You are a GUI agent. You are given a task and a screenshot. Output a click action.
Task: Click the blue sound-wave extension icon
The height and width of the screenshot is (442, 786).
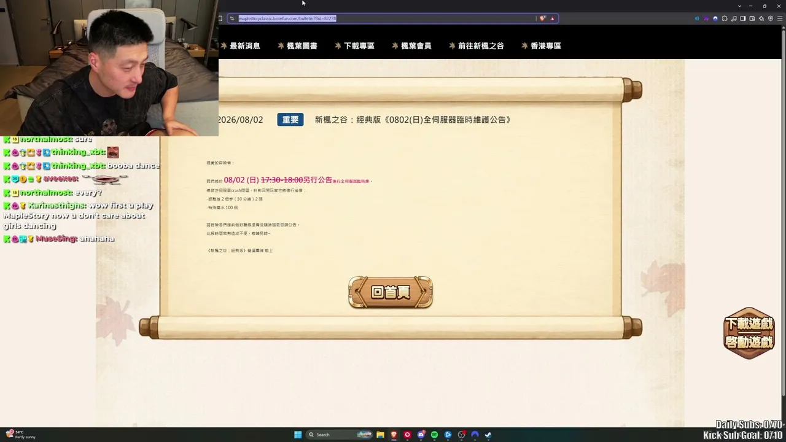click(697, 18)
